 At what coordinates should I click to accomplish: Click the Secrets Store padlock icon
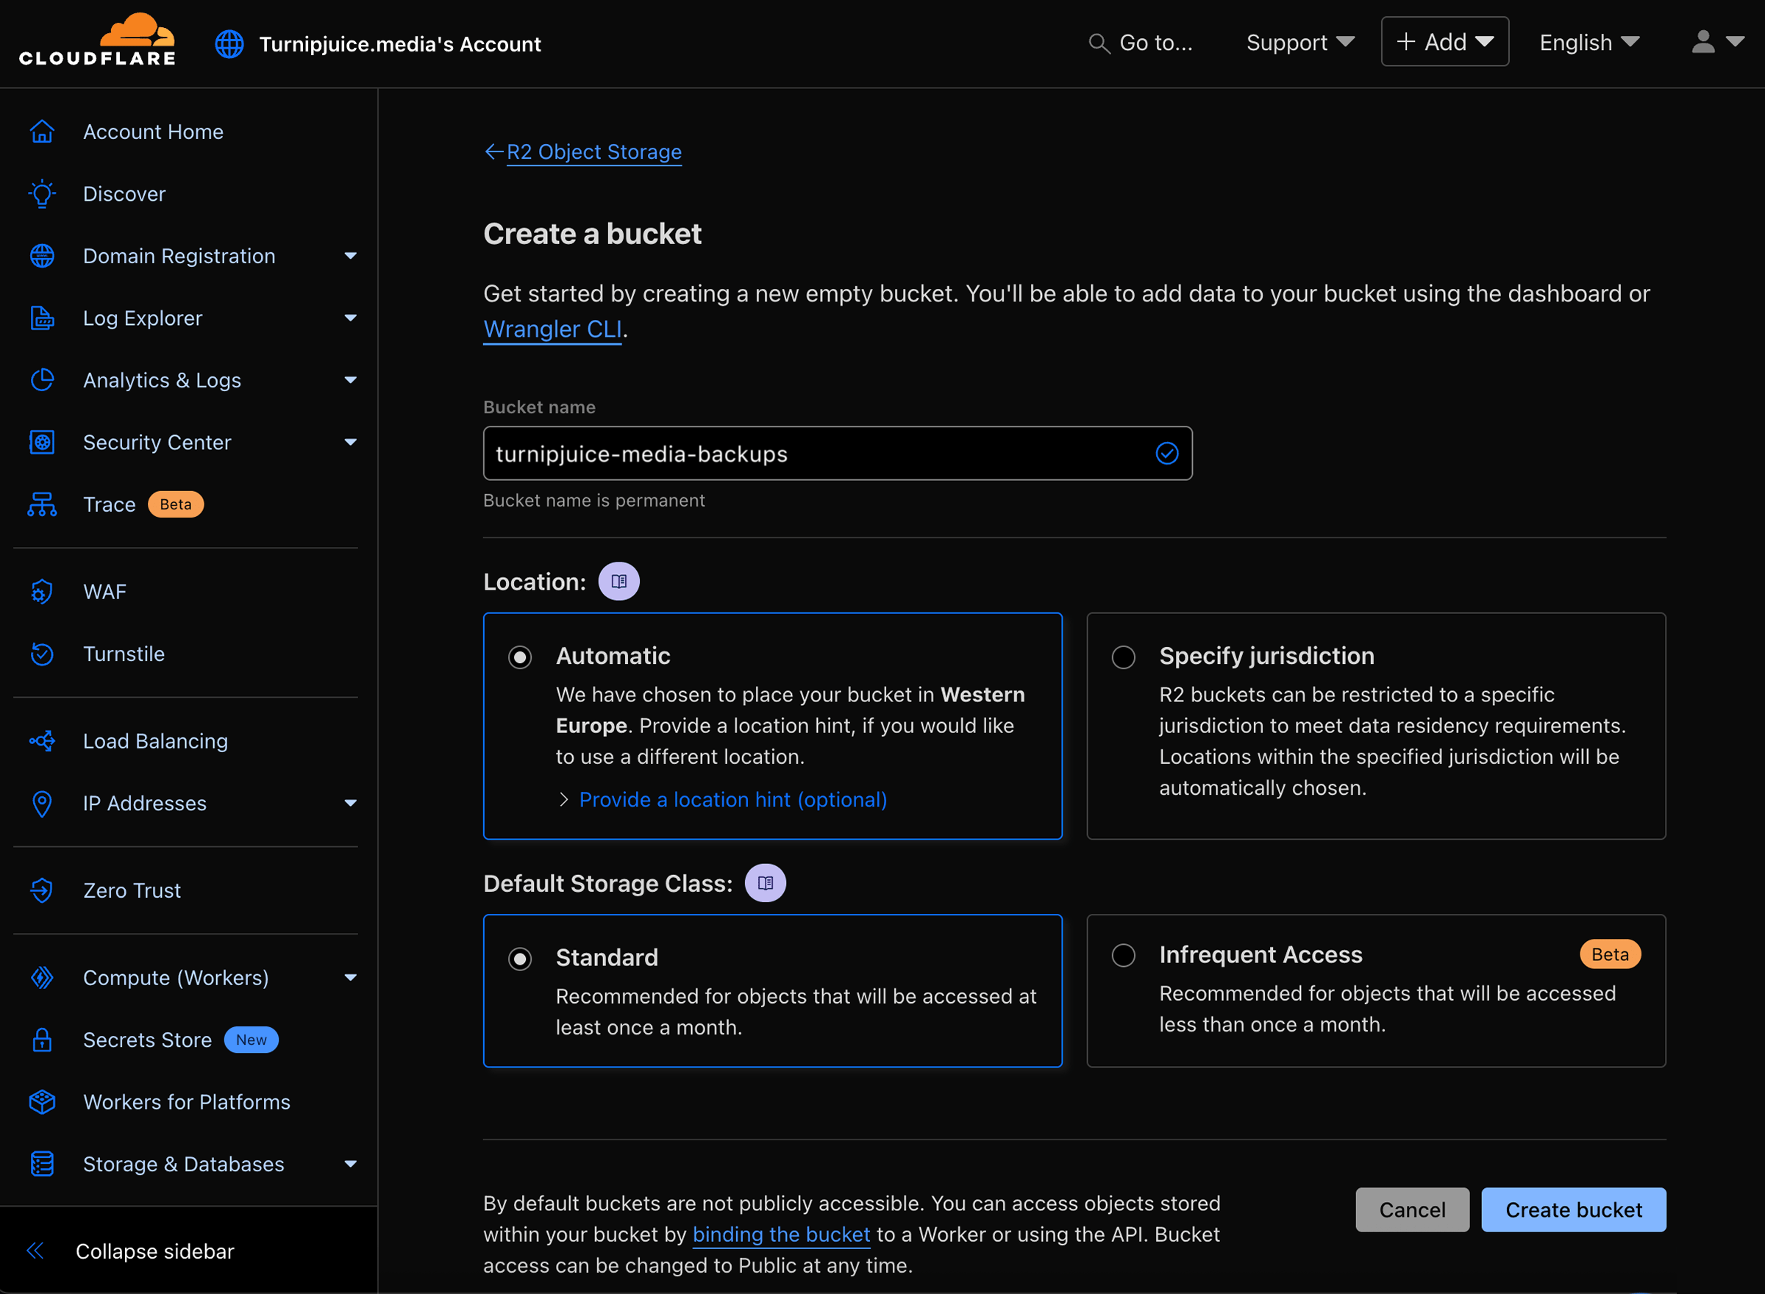click(x=43, y=1040)
